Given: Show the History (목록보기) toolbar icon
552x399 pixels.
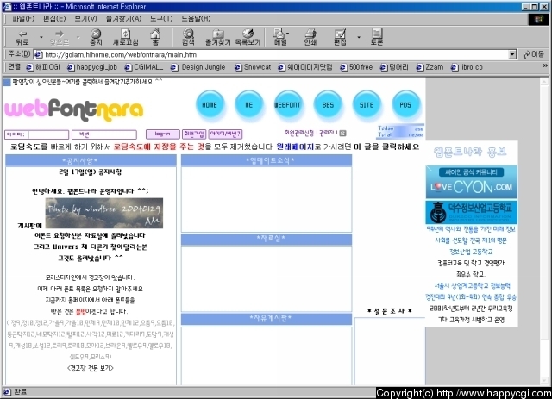Looking at the screenshot, I should (x=248, y=37).
